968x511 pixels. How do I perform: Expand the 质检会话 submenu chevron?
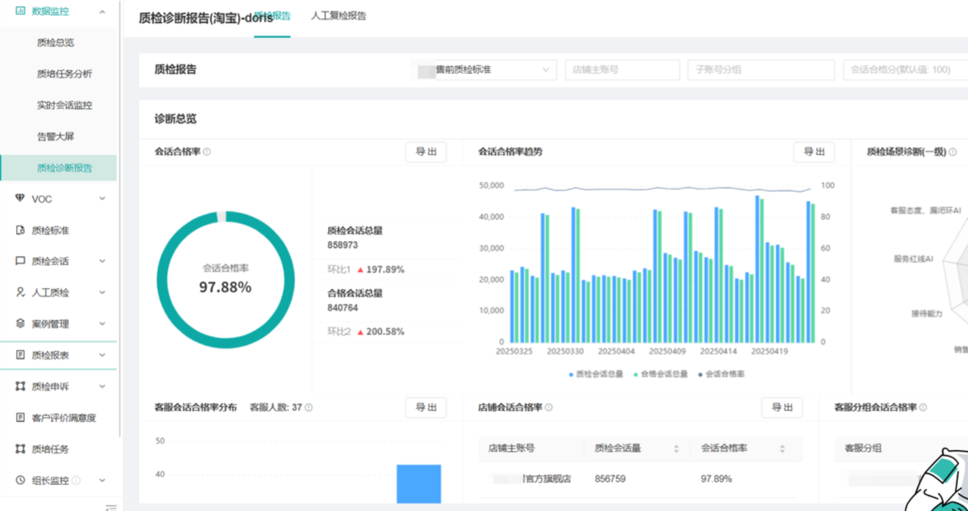pyautogui.click(x=102, y=261)
